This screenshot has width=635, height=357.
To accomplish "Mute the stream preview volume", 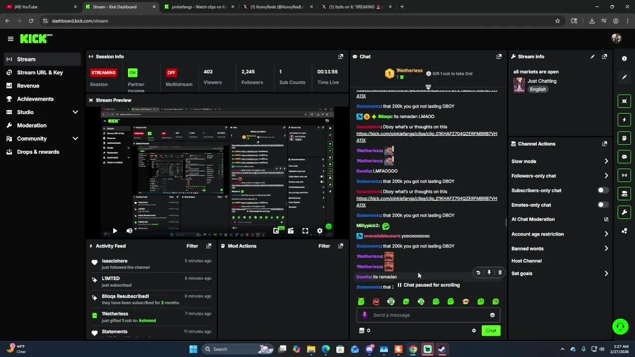I will [129, 231].
